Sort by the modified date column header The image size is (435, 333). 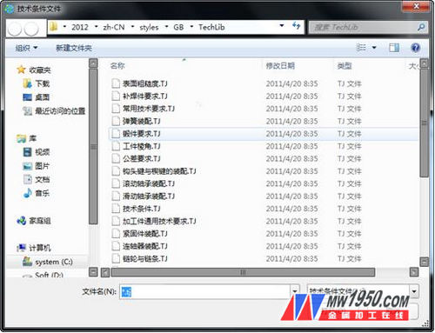[280, 66]
